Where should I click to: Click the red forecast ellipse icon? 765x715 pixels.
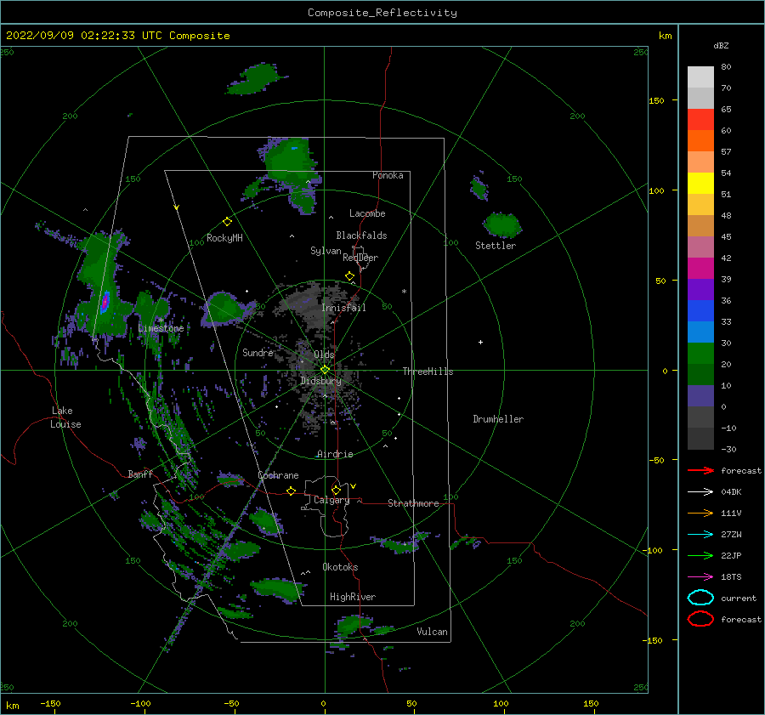coord(700,619)
